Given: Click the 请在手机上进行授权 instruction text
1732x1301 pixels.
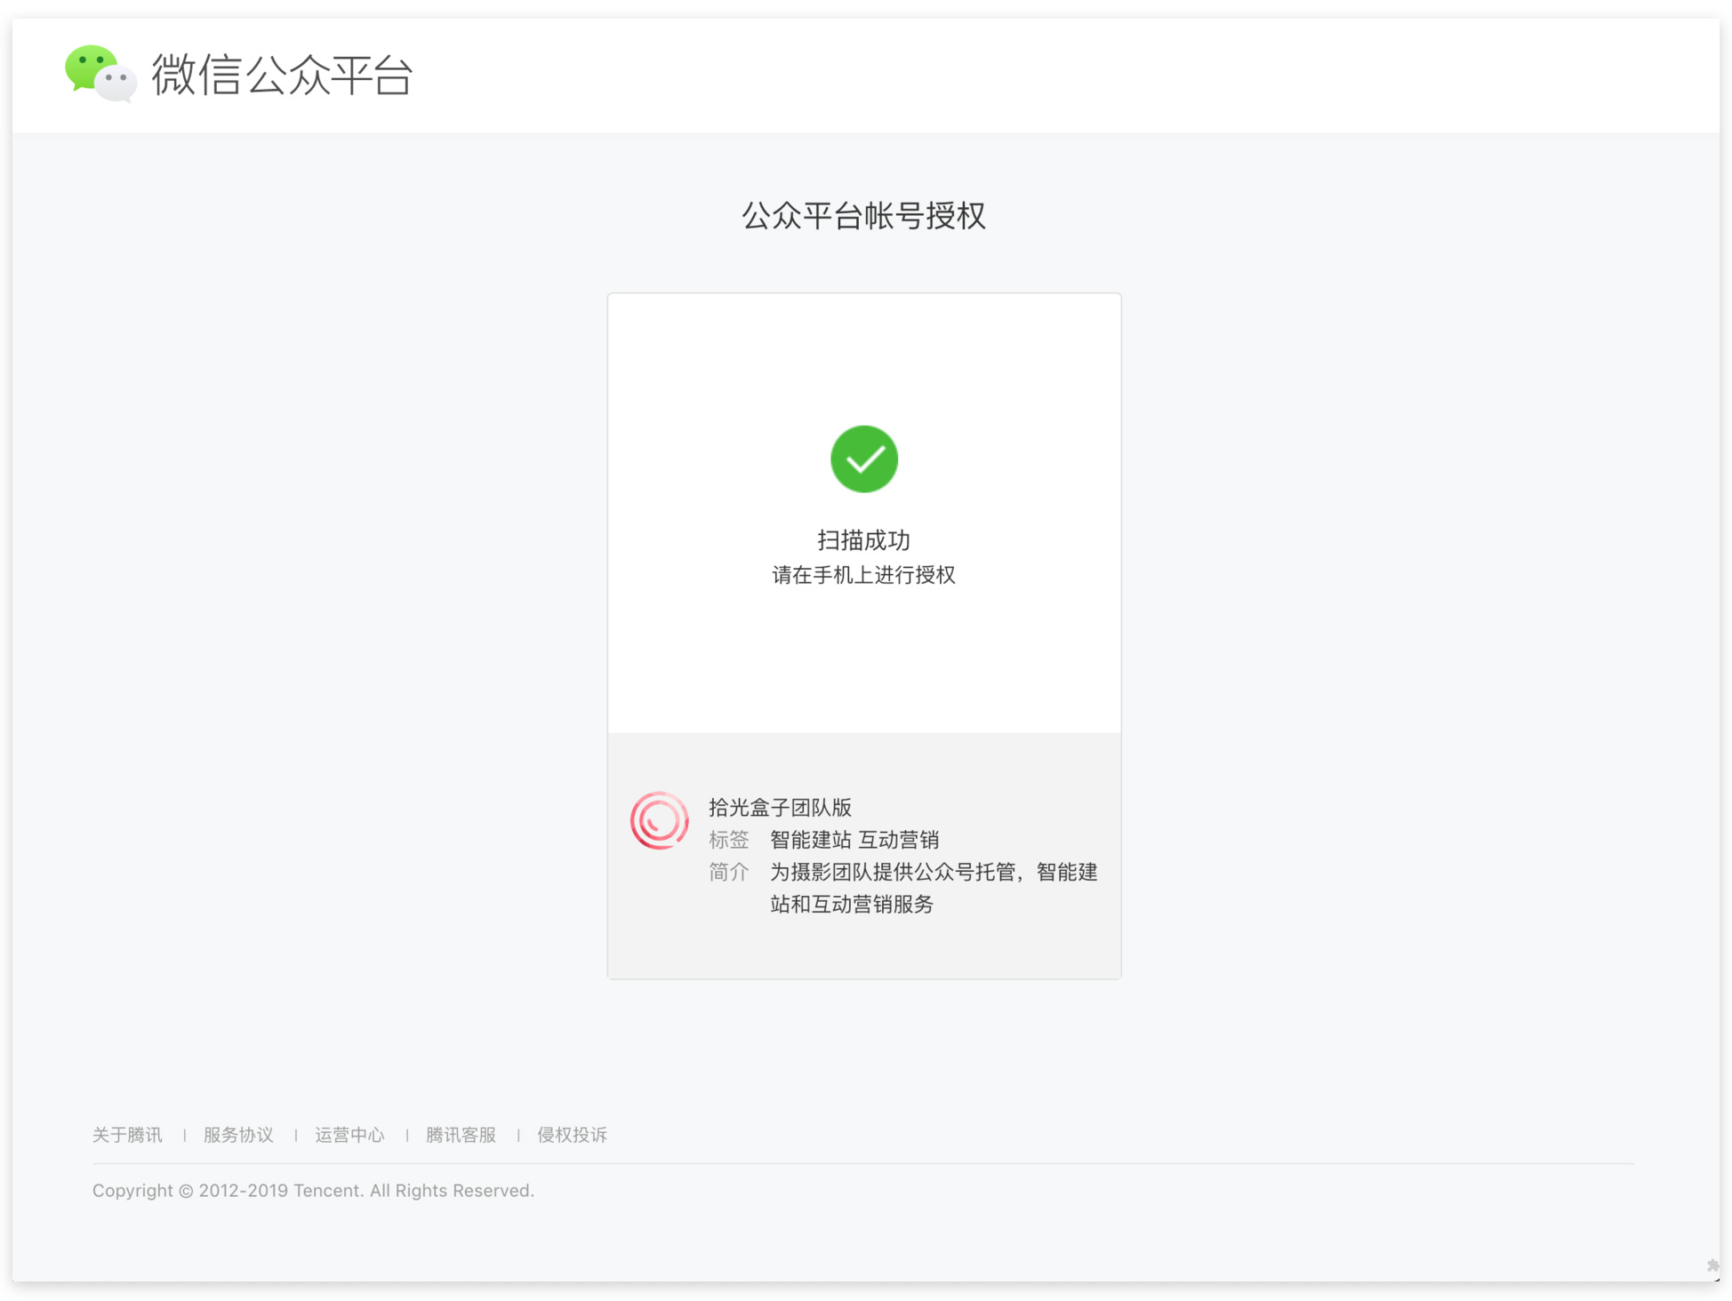Looking at the screenshot, I should click(863, 575).
